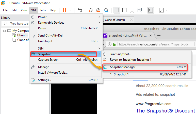Click the www.Progressive.com text

[x=154, y=104]
